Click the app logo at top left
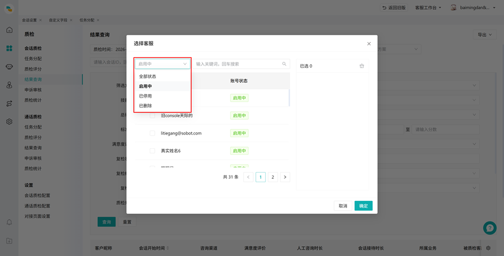The width and height of the screenshot is (504, 256). pyautogui.click(x=9, y=9)
